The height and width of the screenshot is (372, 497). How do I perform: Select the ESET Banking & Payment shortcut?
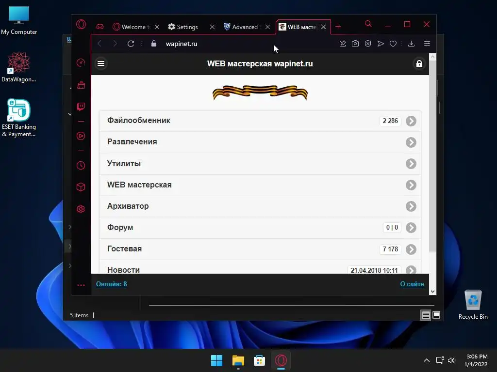19,118
